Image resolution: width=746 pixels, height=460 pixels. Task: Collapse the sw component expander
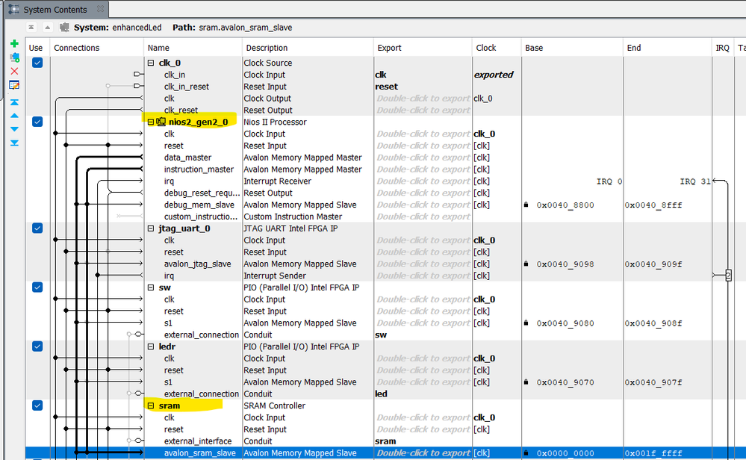pos(151,287)
